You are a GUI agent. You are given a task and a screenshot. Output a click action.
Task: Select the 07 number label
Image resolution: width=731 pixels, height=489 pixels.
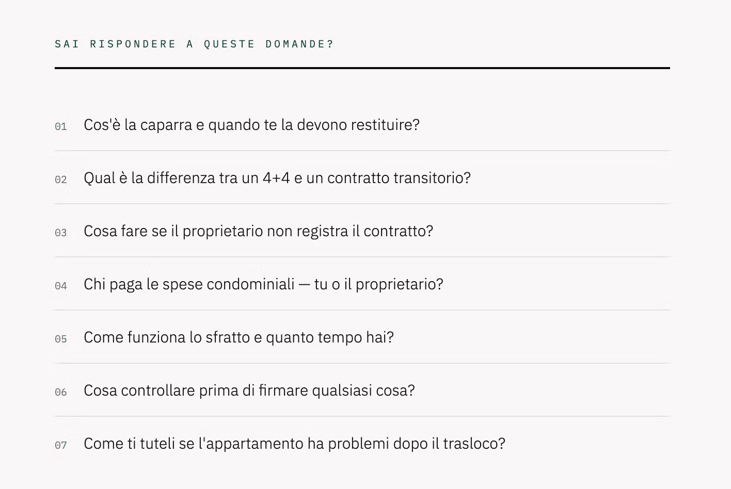click(61, 445)
